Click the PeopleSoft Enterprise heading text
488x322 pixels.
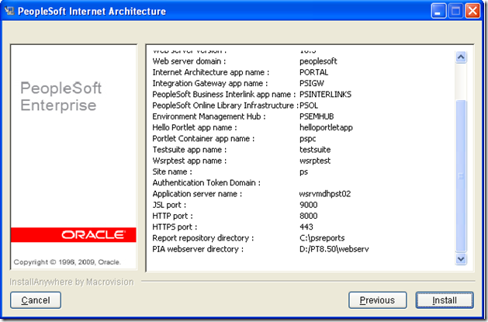(59, 96)
